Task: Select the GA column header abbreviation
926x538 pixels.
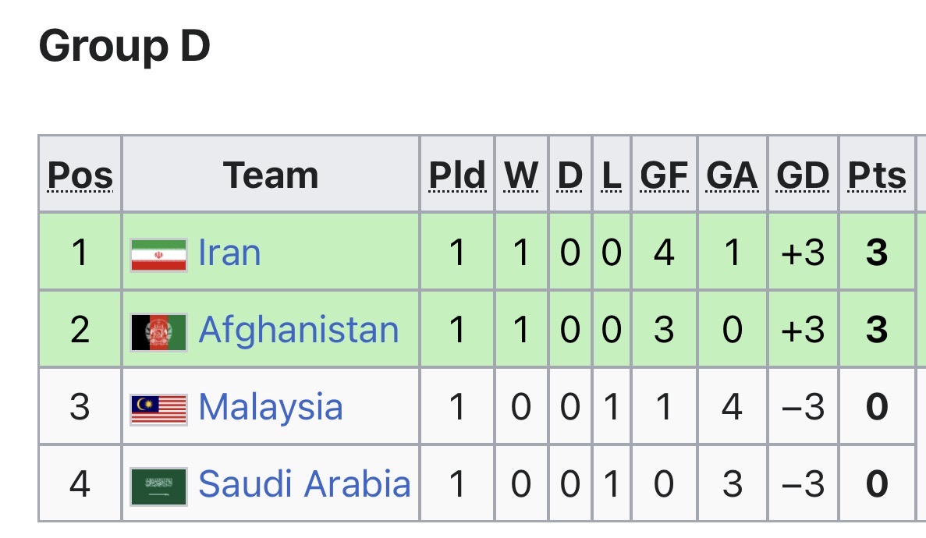Action: click(732, 175)
